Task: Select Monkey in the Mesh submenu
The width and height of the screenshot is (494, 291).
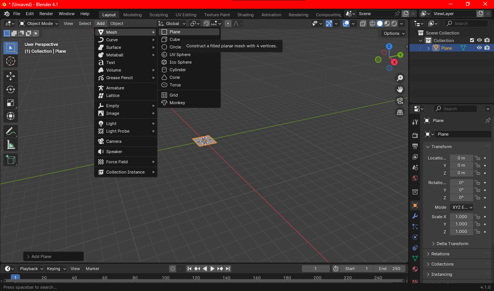Action: (189, 103)
